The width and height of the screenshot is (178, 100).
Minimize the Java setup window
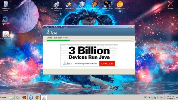129,27
